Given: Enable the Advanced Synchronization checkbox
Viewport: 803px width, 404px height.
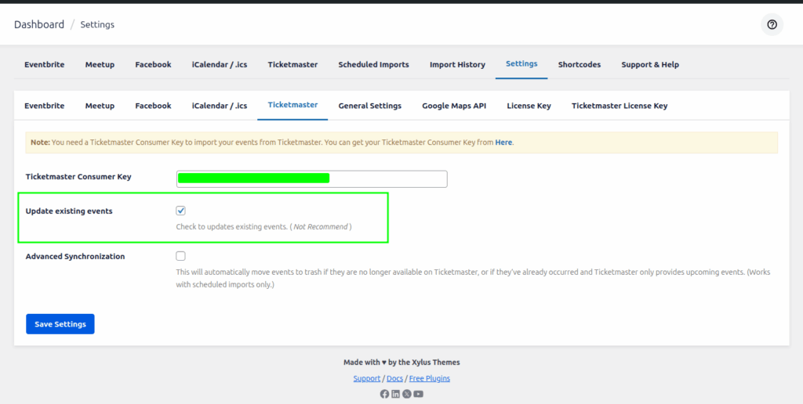Looking at the screenshot, I should click(181, 256).
